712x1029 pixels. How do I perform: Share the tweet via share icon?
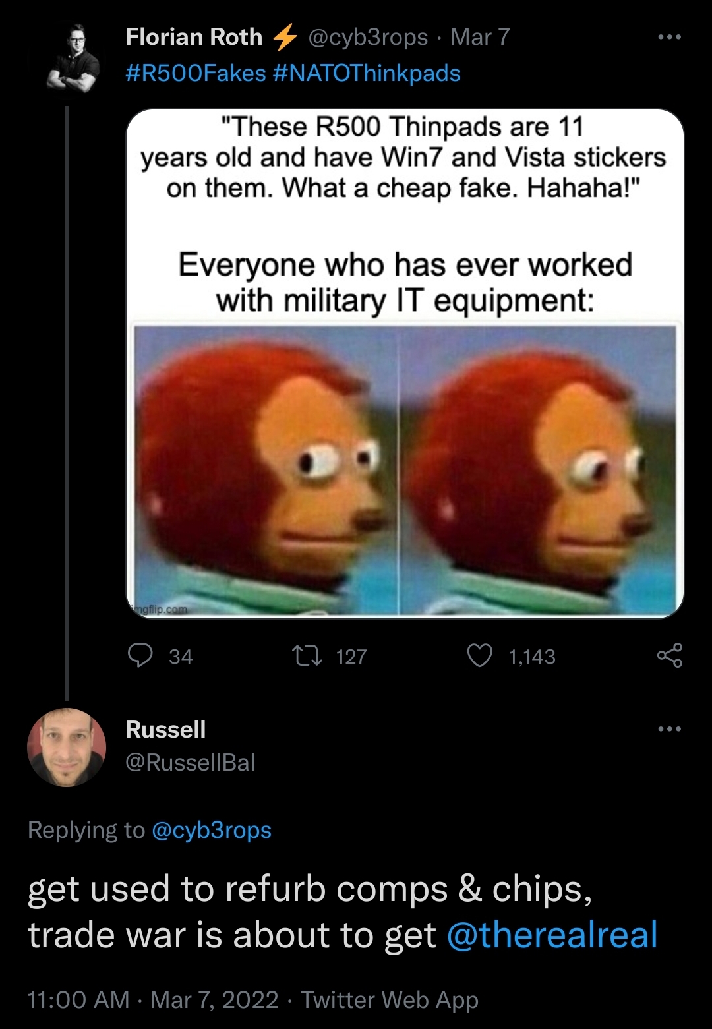(669, 656)
